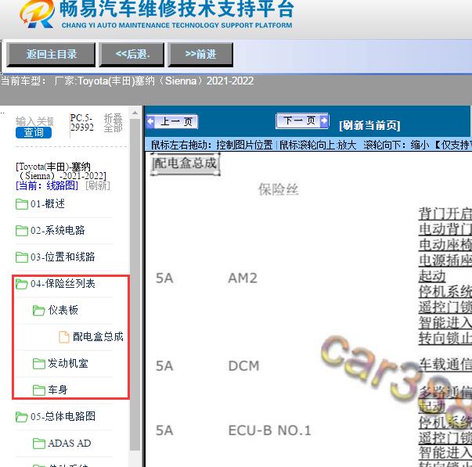Click the PC.5-29392 code text
The height and width of the screenshot is (467, 472).
pyautogui.click(x=82, y=122)
